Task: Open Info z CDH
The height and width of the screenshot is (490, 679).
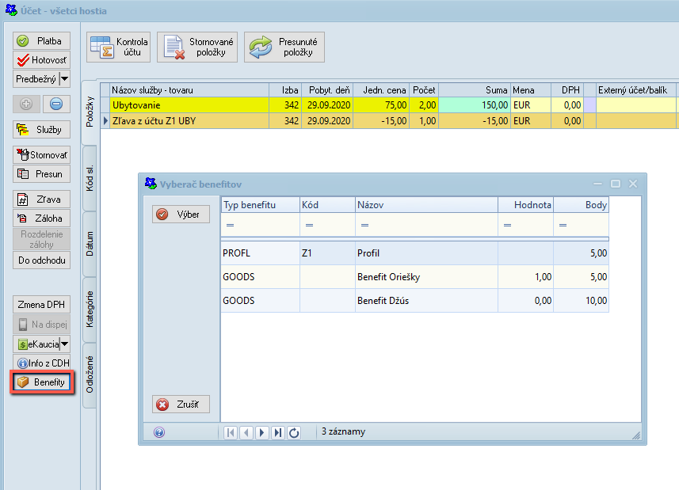Action: tap(41, 363)
